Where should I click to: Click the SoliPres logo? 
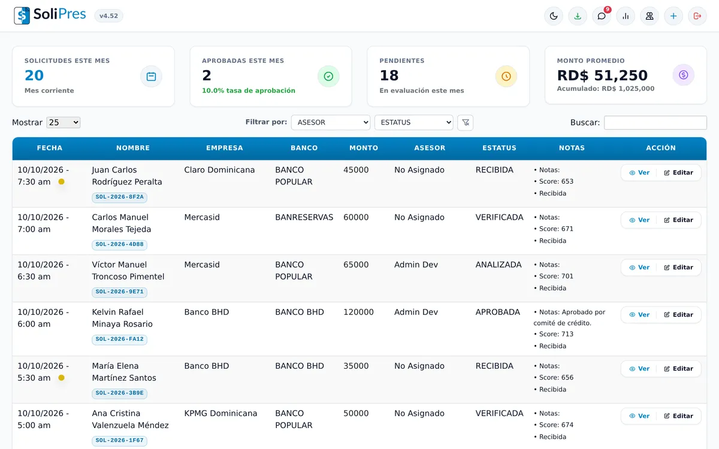click(50, 16)
